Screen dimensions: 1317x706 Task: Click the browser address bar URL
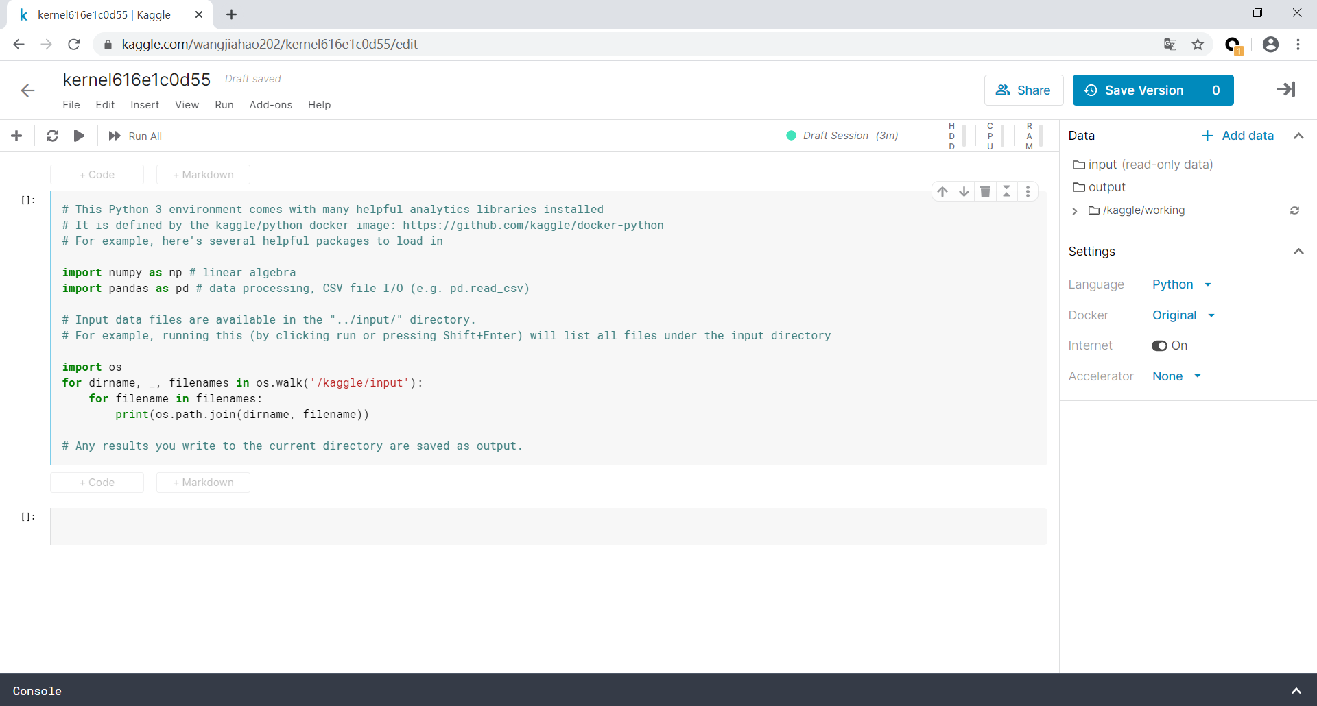[x=270, y=45]
